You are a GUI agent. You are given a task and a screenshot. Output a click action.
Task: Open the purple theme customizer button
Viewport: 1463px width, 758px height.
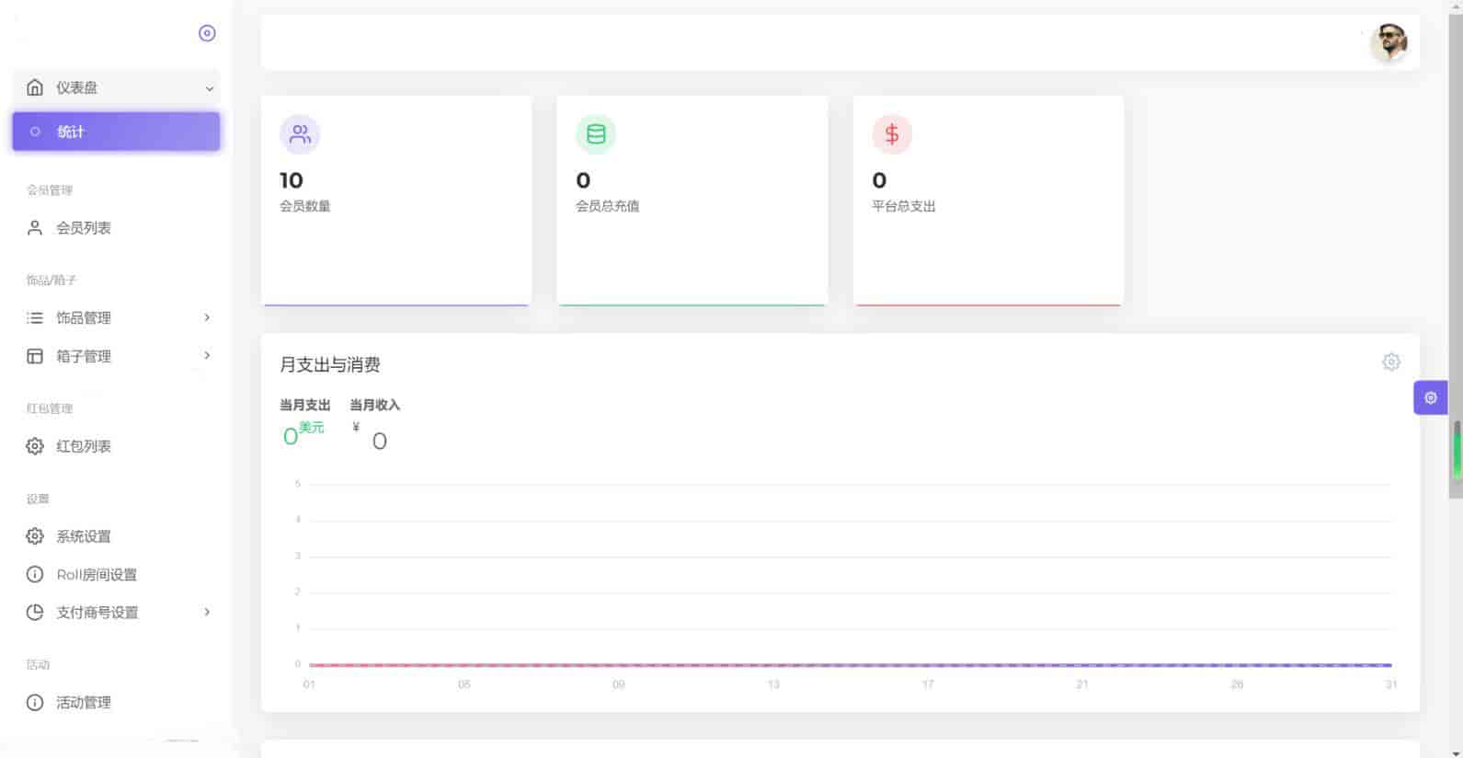[1430, 397]
